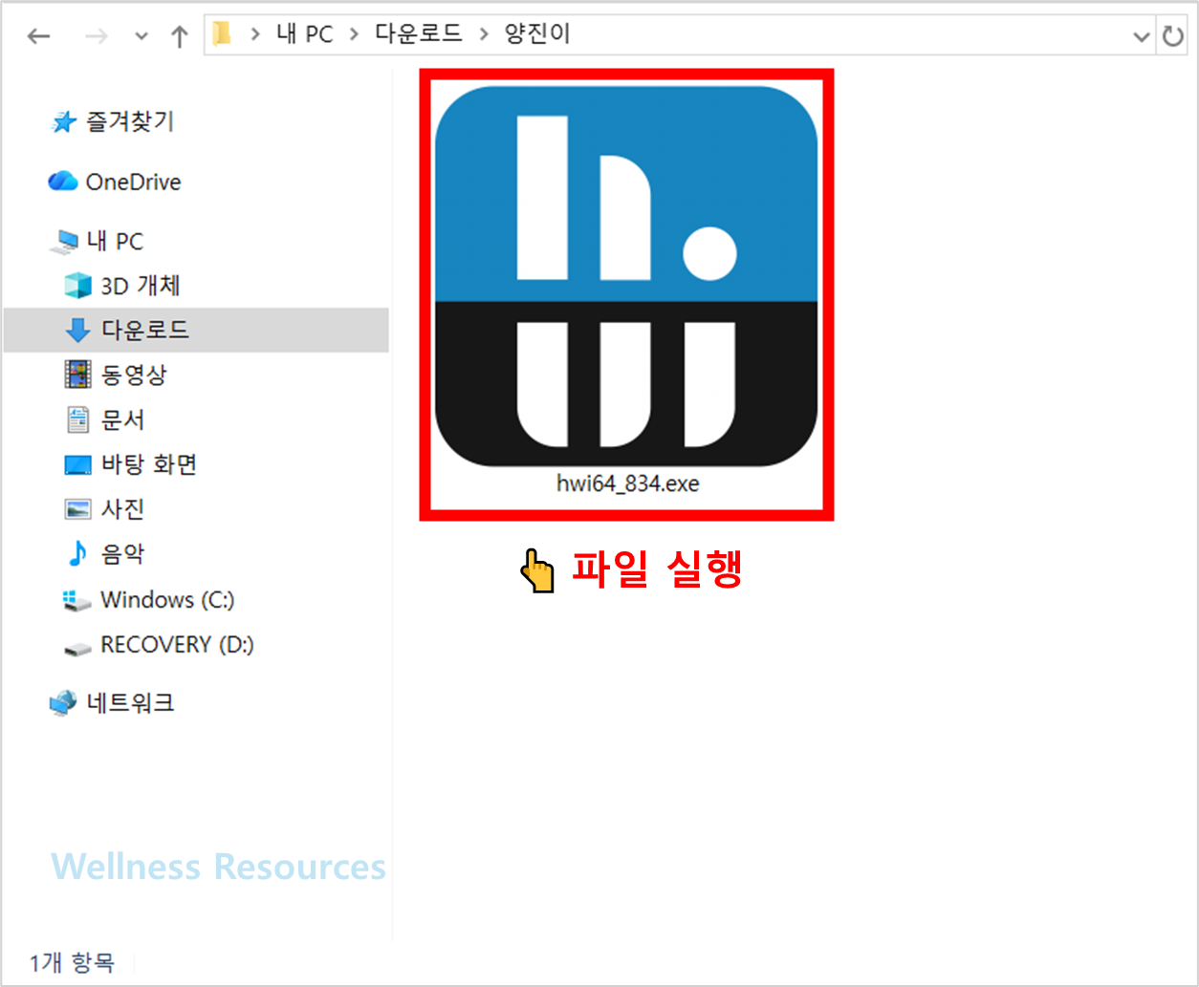
Task: Click the film strip icon for 동영상
Action: [77, 375]
